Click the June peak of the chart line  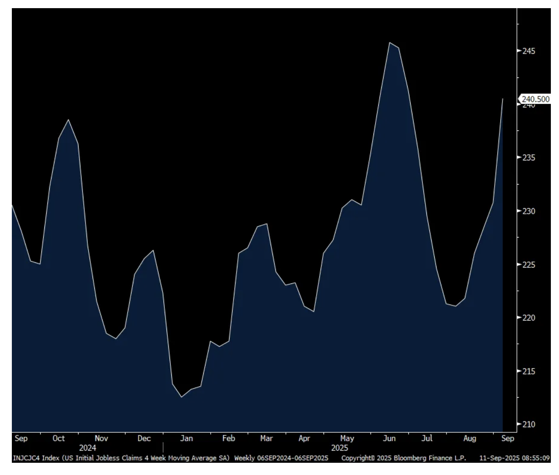click(389, 43)
